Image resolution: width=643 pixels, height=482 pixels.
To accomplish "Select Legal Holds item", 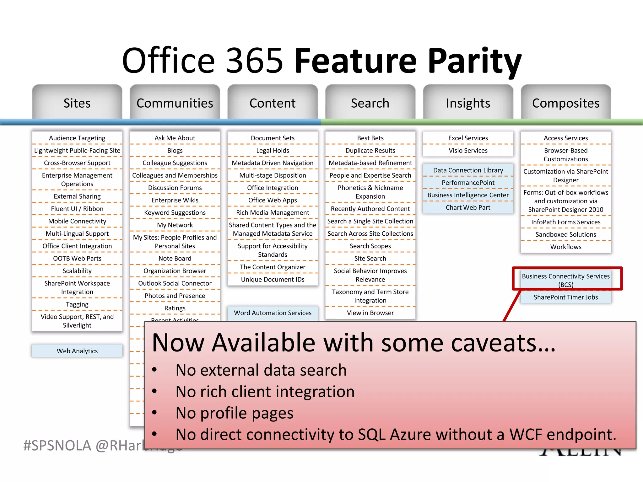I will 273,150.
